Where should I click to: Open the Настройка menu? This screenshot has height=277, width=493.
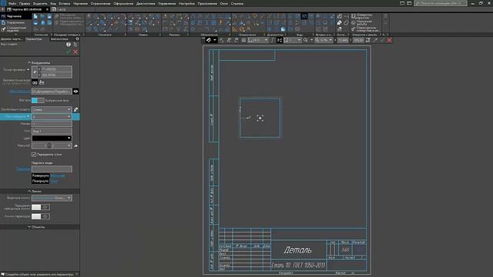click(186, 3)
